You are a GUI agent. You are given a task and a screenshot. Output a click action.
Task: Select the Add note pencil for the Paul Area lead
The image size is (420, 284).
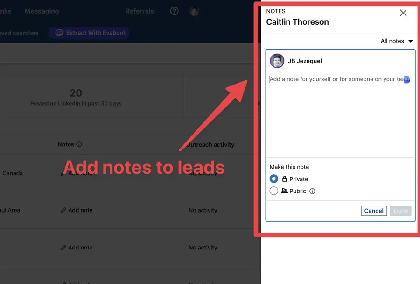tap(63, 210)
